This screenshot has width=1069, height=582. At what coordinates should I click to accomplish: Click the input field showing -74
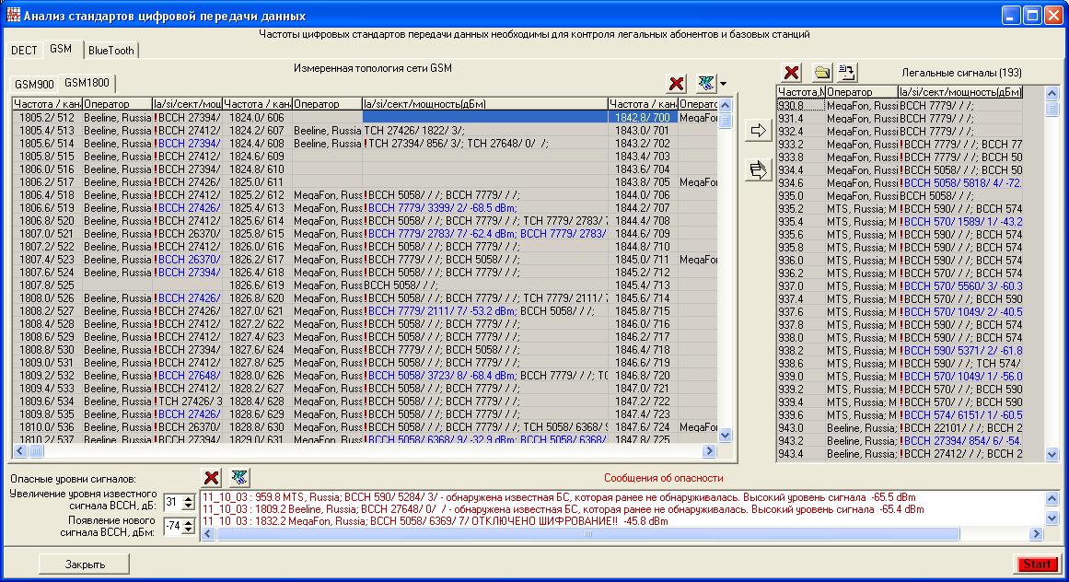click(173, 526)
